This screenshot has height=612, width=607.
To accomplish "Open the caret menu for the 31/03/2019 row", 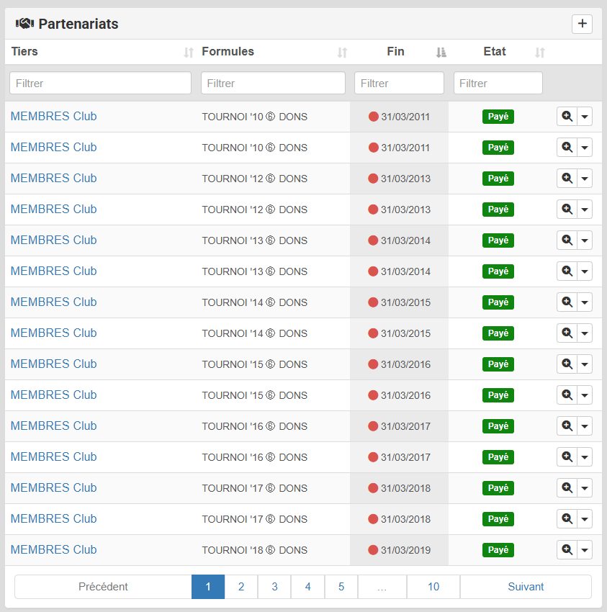I will (584, 550).
